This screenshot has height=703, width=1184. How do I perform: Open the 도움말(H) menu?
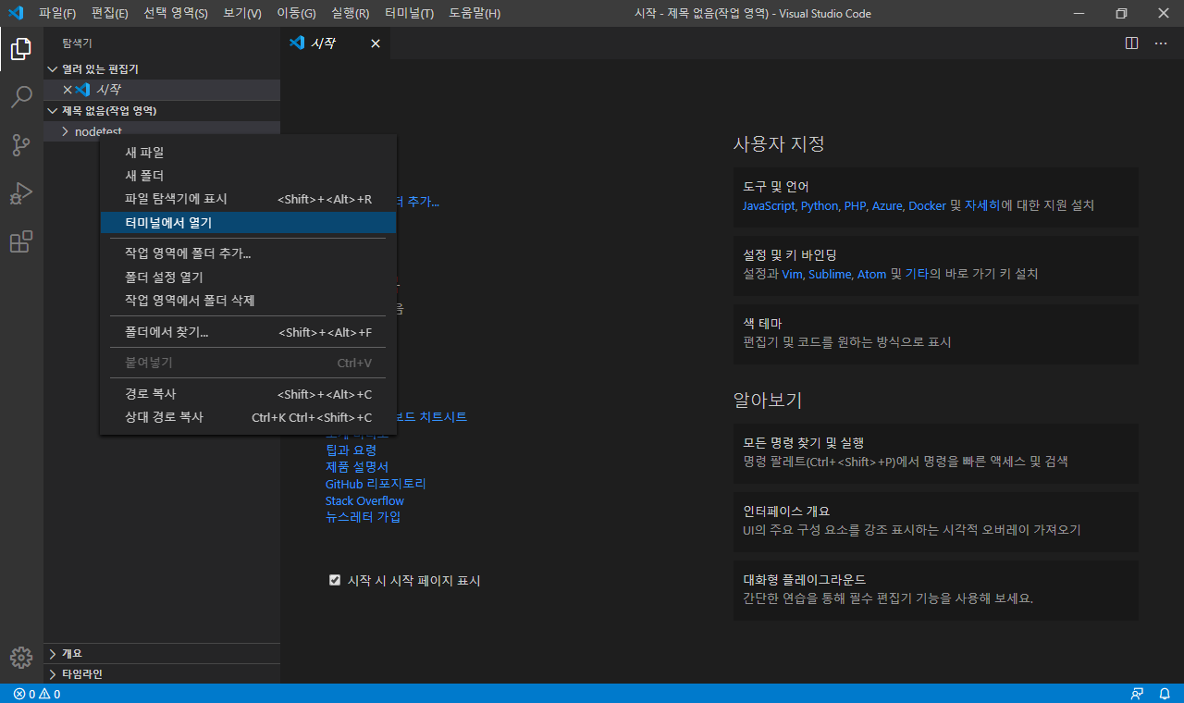pyautogui.click(x=475, y=14)
